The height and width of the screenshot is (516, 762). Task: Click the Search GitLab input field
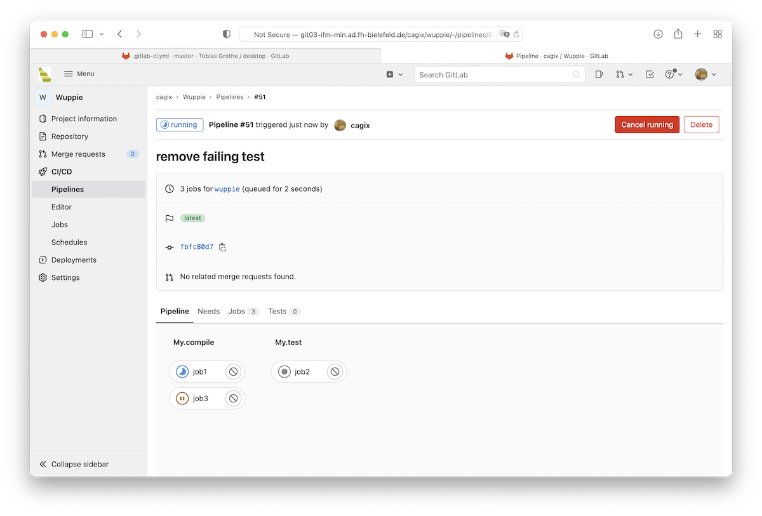click(494, 75)
